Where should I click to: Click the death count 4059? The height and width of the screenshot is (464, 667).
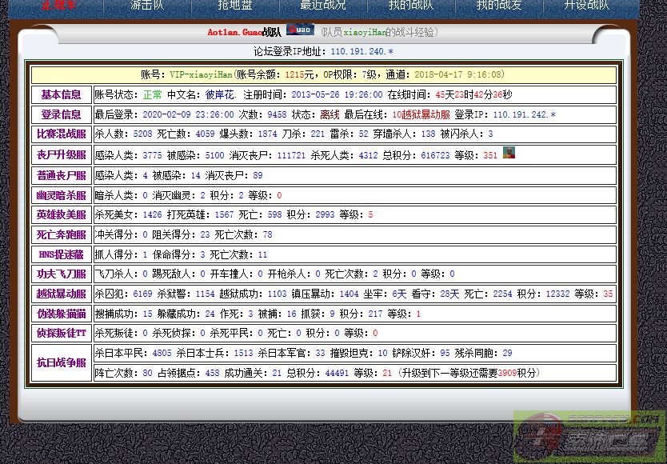coord(205,134)
